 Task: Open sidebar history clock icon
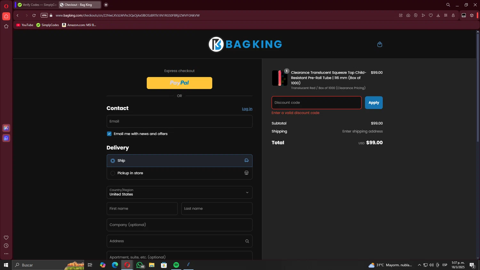[x=6, y=246]
